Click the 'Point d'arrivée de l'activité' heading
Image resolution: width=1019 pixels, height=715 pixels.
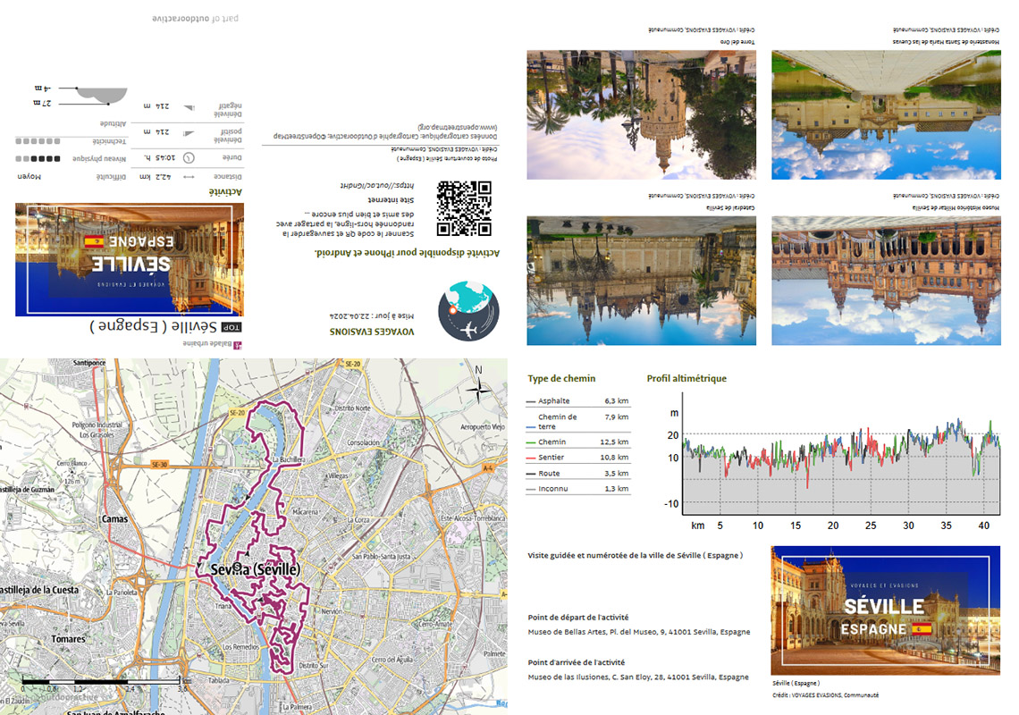[577, 662]
